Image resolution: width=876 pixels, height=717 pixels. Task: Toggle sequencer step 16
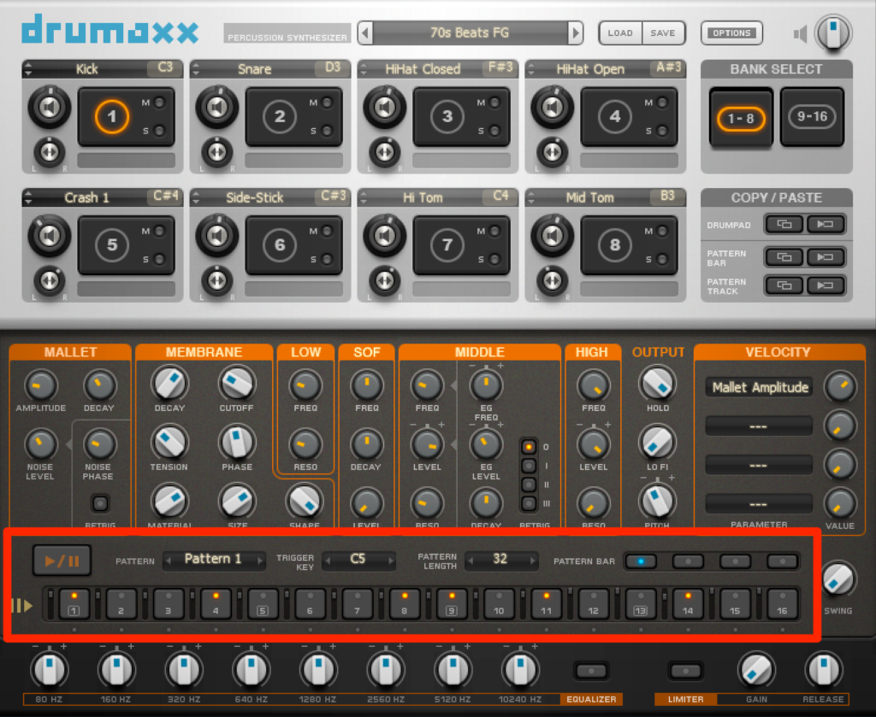tap(782, 603)
